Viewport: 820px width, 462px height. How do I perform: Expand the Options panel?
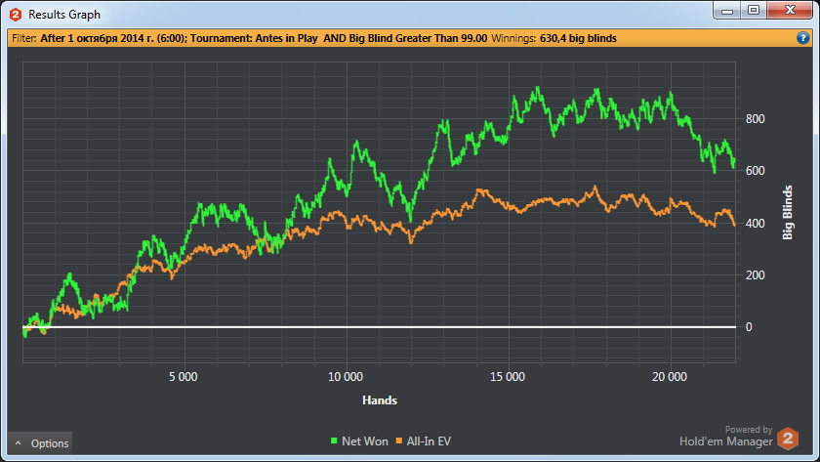click(41, 443)
